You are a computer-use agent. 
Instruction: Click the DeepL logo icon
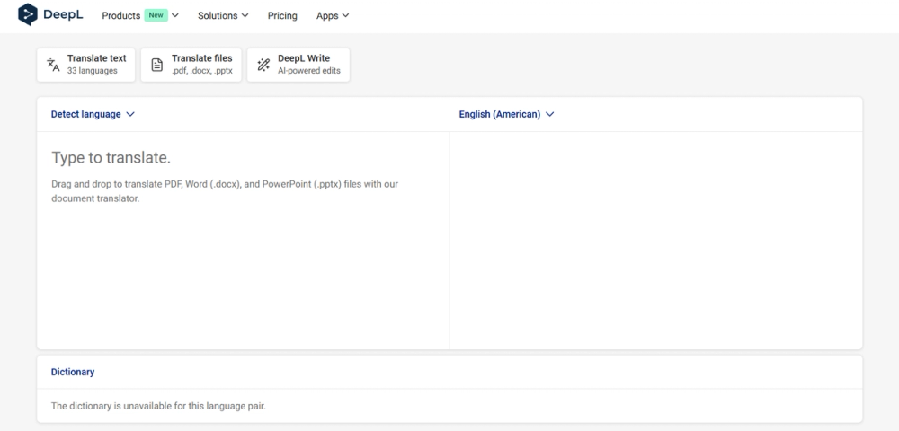[28, 15]
